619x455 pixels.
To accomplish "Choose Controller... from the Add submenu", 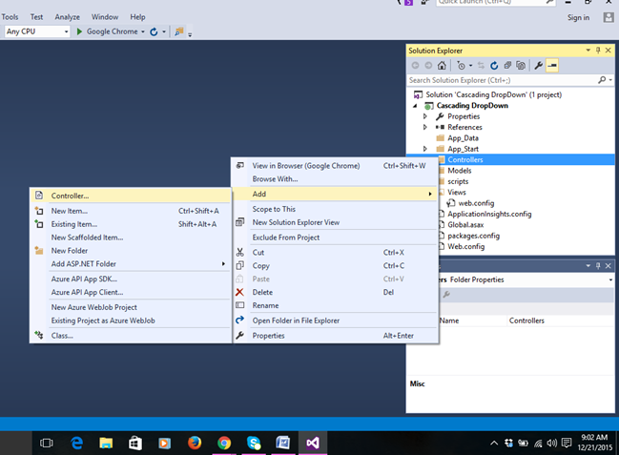I will [x=70, y=196].
